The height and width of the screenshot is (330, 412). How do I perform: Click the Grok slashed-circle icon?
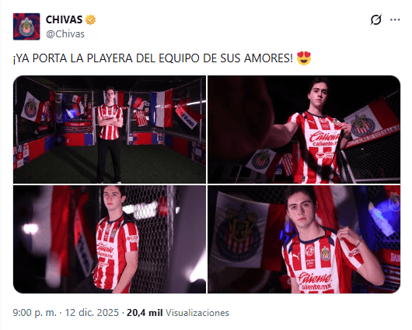pyautogui.click(x=375, y=19)
